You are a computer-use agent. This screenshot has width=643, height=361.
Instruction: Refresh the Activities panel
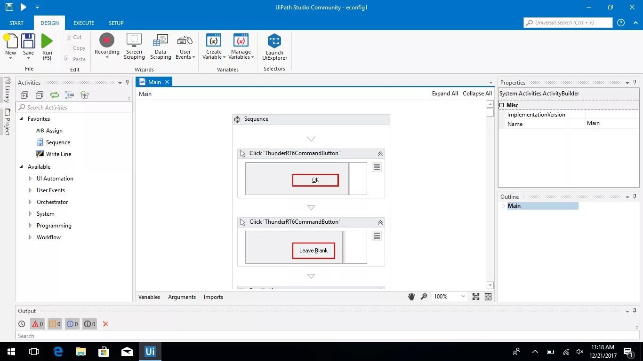(55, 95)
